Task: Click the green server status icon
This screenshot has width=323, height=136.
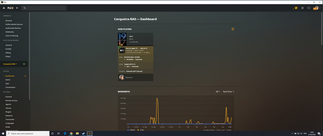Action: pos(24,64)
